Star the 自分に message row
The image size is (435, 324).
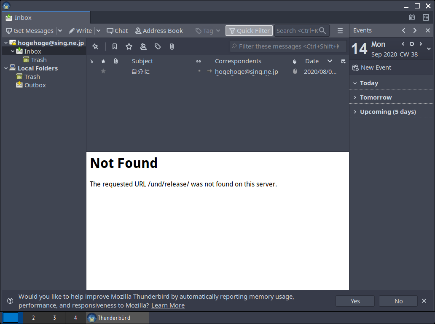pyautogui.click(x=103, y=71)
